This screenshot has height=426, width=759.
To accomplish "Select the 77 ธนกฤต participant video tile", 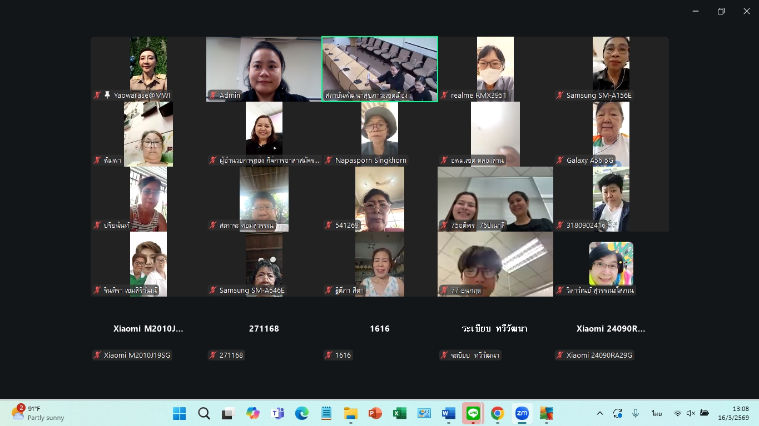I will [x=495, y=264].
